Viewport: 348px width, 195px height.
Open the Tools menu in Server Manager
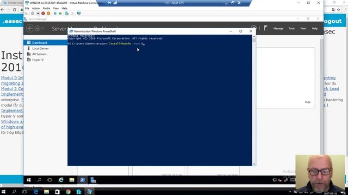pos(291,29)
